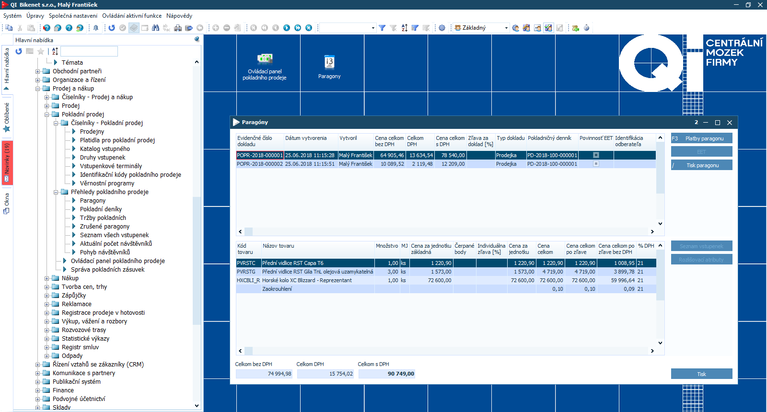Open the Systém menu
The height and width of the screenshot is (412, 767).
(12, 16)
